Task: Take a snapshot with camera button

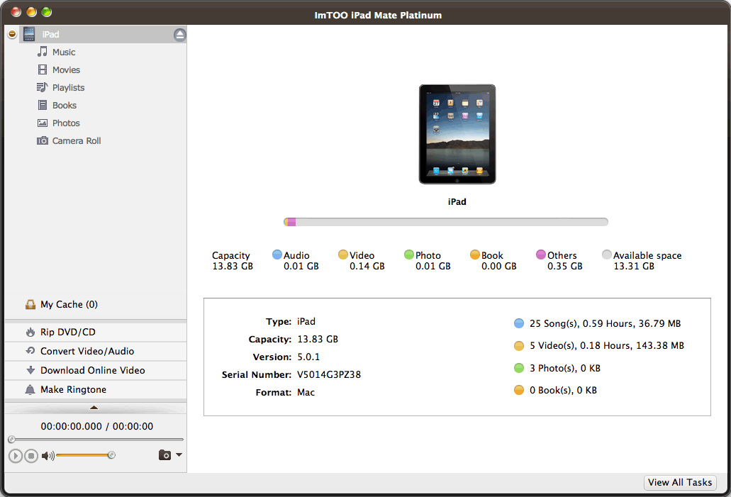Action: [164, 455]
